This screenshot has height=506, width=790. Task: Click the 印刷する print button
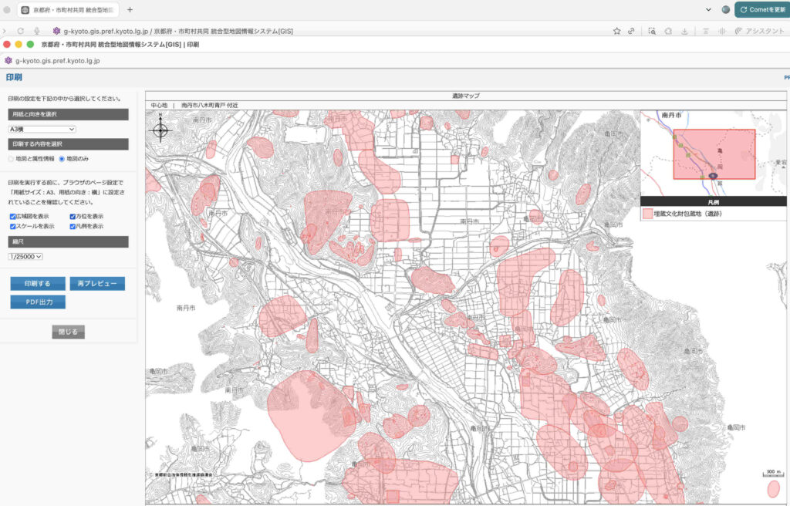[38, 284]
